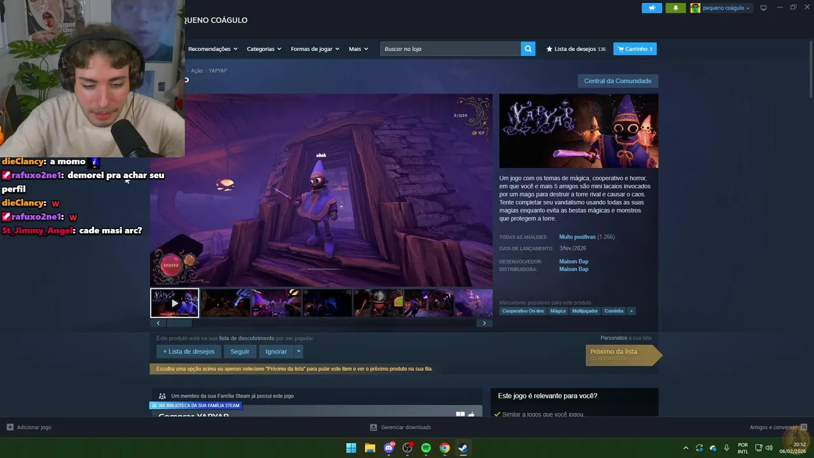Screen dimensions: 814x458
Task: Click the microphone tray icon
Action: [x=726, y=448]
